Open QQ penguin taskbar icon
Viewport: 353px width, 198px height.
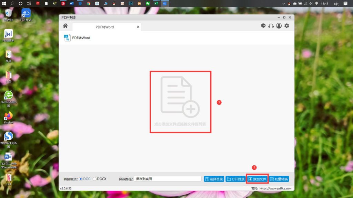[114, 3]
